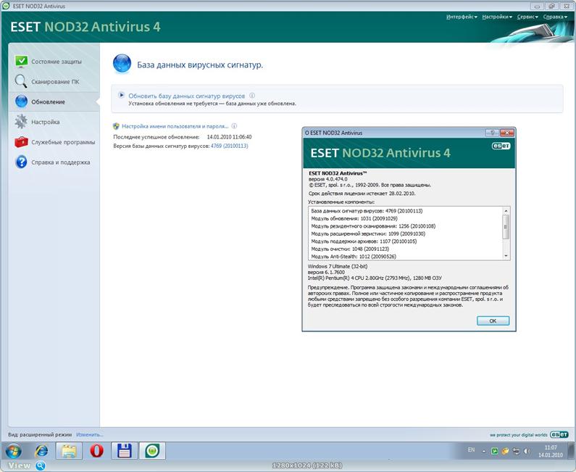Click the Сканирование ПК magnifier icon

click(x=21, y=81)
